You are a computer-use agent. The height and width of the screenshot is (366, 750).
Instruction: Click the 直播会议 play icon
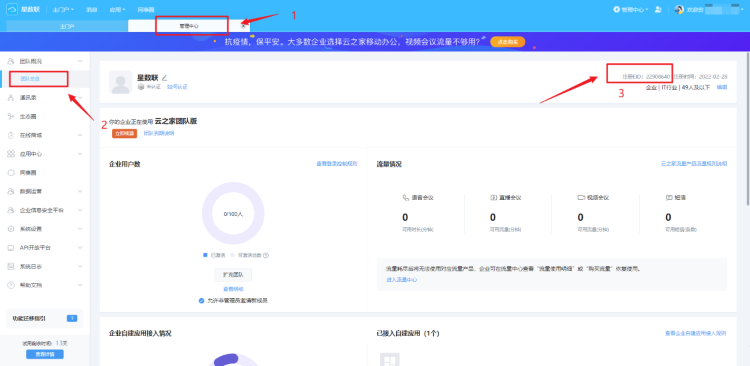tap(493, 197)
